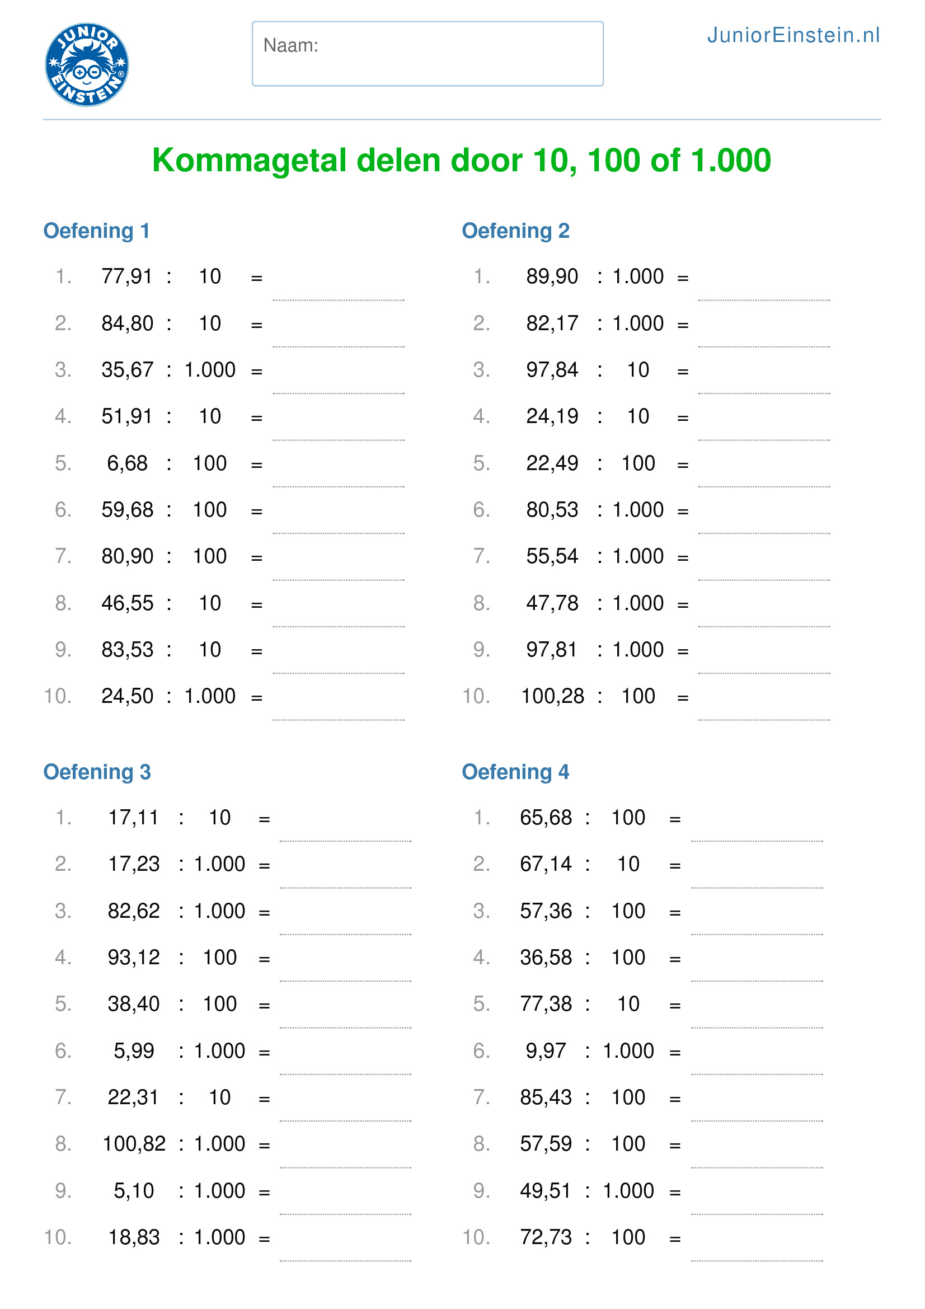The height and width of the screenshot is (1309, 925).
Task: Click the Junior Einstein logo
Action: pos(87,64)
